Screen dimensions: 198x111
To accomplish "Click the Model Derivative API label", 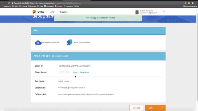I will pyautogui.click(x=82, y=43).
